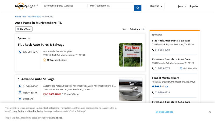Click Firestone sidebar Visit Website link

click(188, 69)
